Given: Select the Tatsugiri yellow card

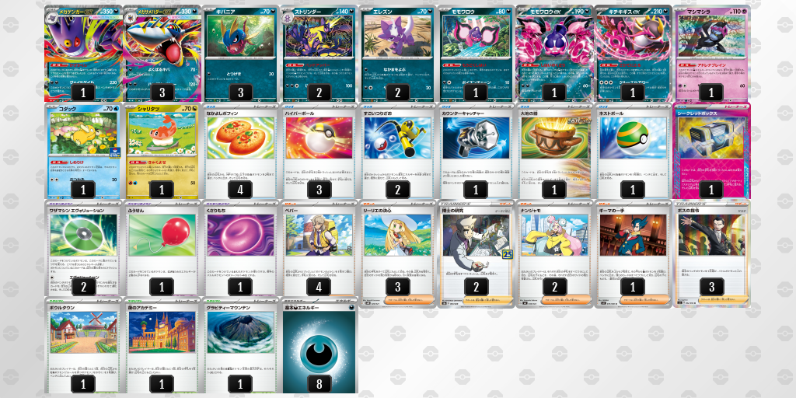Looking at the screenshot, I should [x=162, y=151].
